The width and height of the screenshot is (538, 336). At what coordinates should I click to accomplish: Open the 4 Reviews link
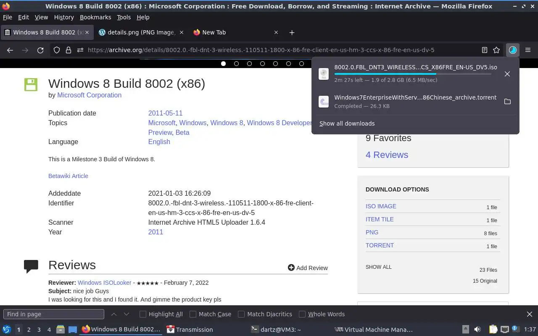387,155
